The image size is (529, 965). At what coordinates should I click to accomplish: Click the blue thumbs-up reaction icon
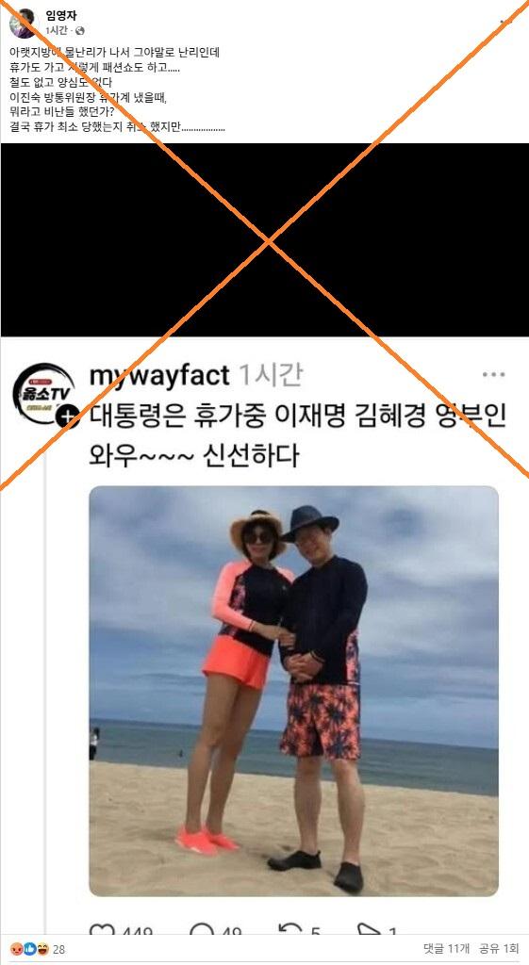29,949
